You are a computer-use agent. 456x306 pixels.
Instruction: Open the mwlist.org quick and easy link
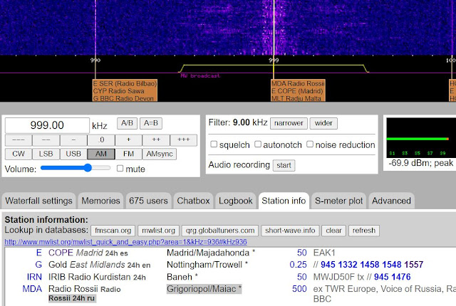click(x=125, y=242)
